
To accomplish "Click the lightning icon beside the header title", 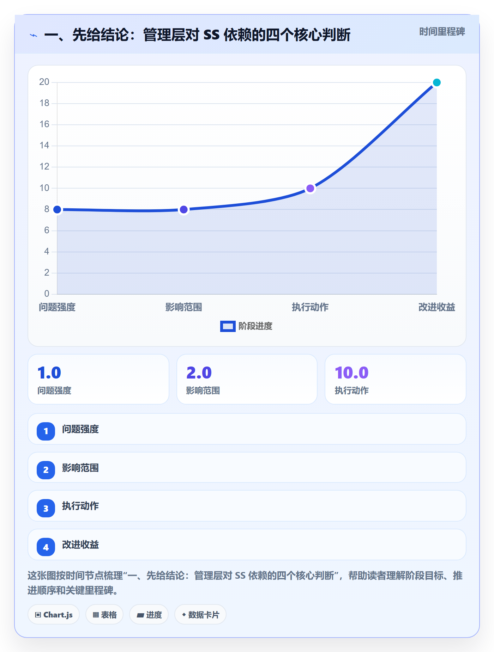I will pos(34,35).
